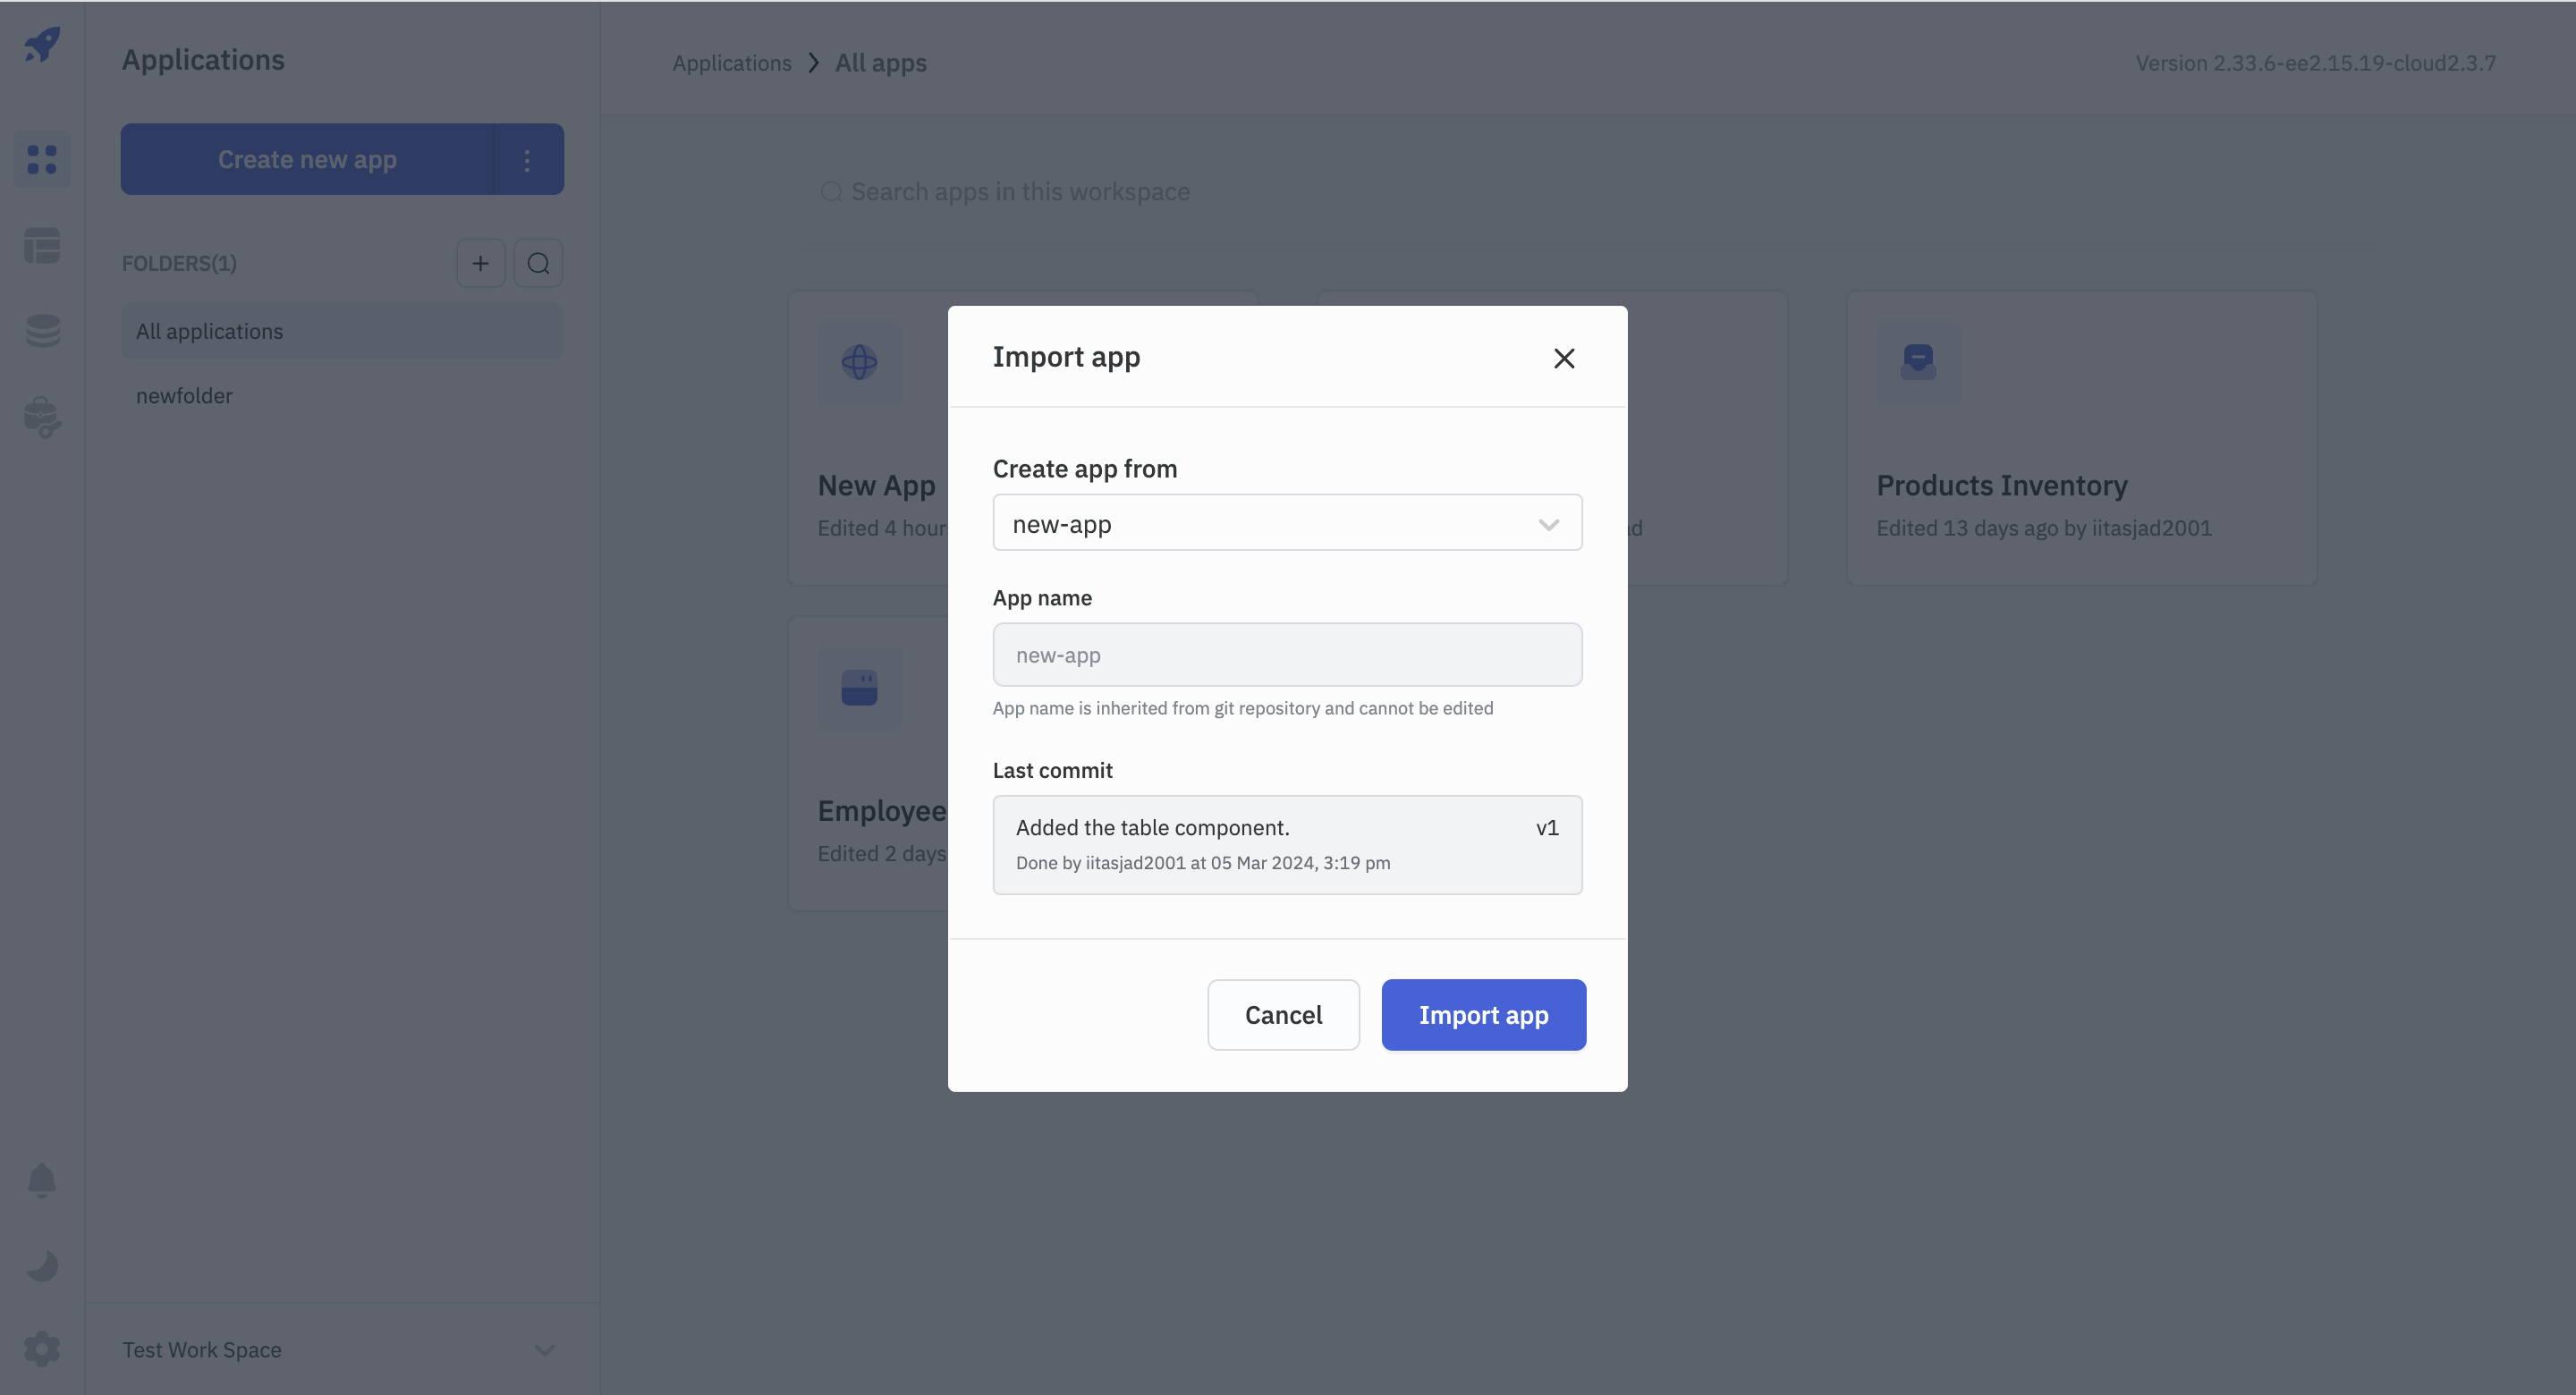Viewport: 2576px width, 1395px height.
Task: Click the three-dot menu beside Create new app
Action: click(x=528, y=160)
